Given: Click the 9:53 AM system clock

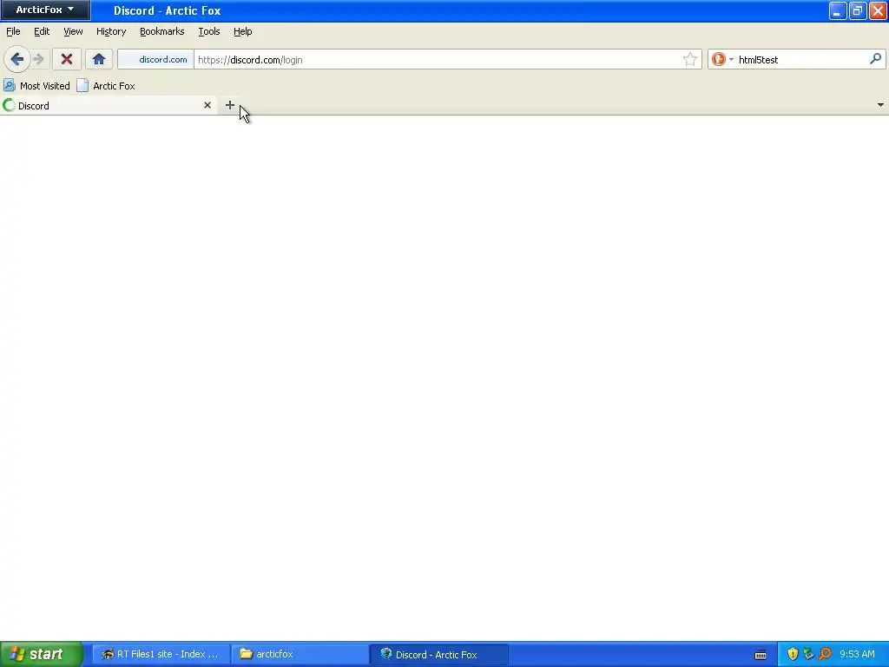Looking at the screenshot, I should coord(857,654).
